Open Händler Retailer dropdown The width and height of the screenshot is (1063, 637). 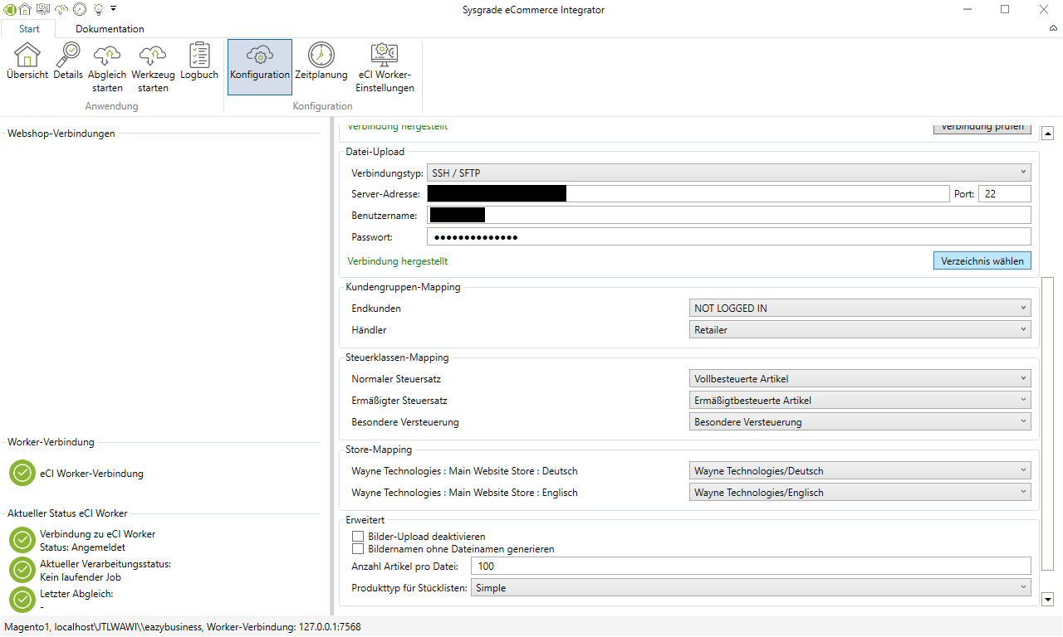(x=860, y=329)
